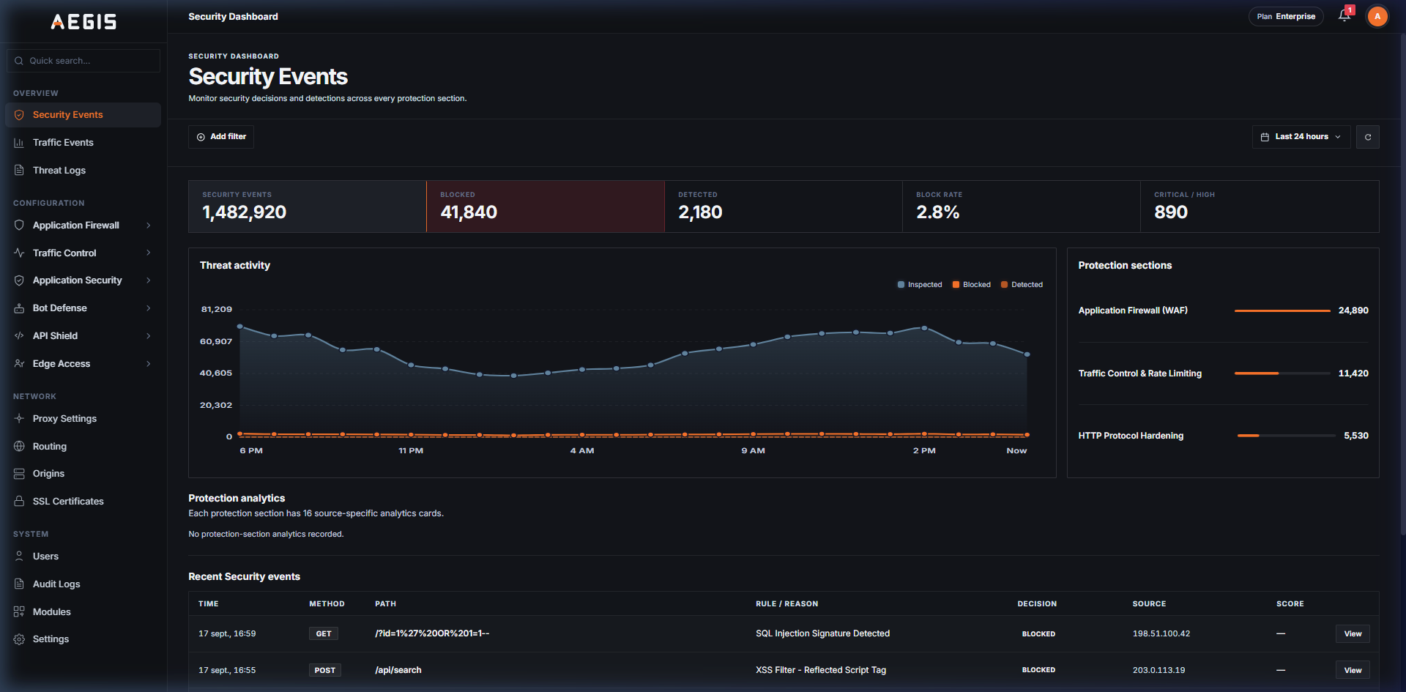The image size is (1406, 692).
Task: Expand the Traffic Control chevron
Action: 149,253
